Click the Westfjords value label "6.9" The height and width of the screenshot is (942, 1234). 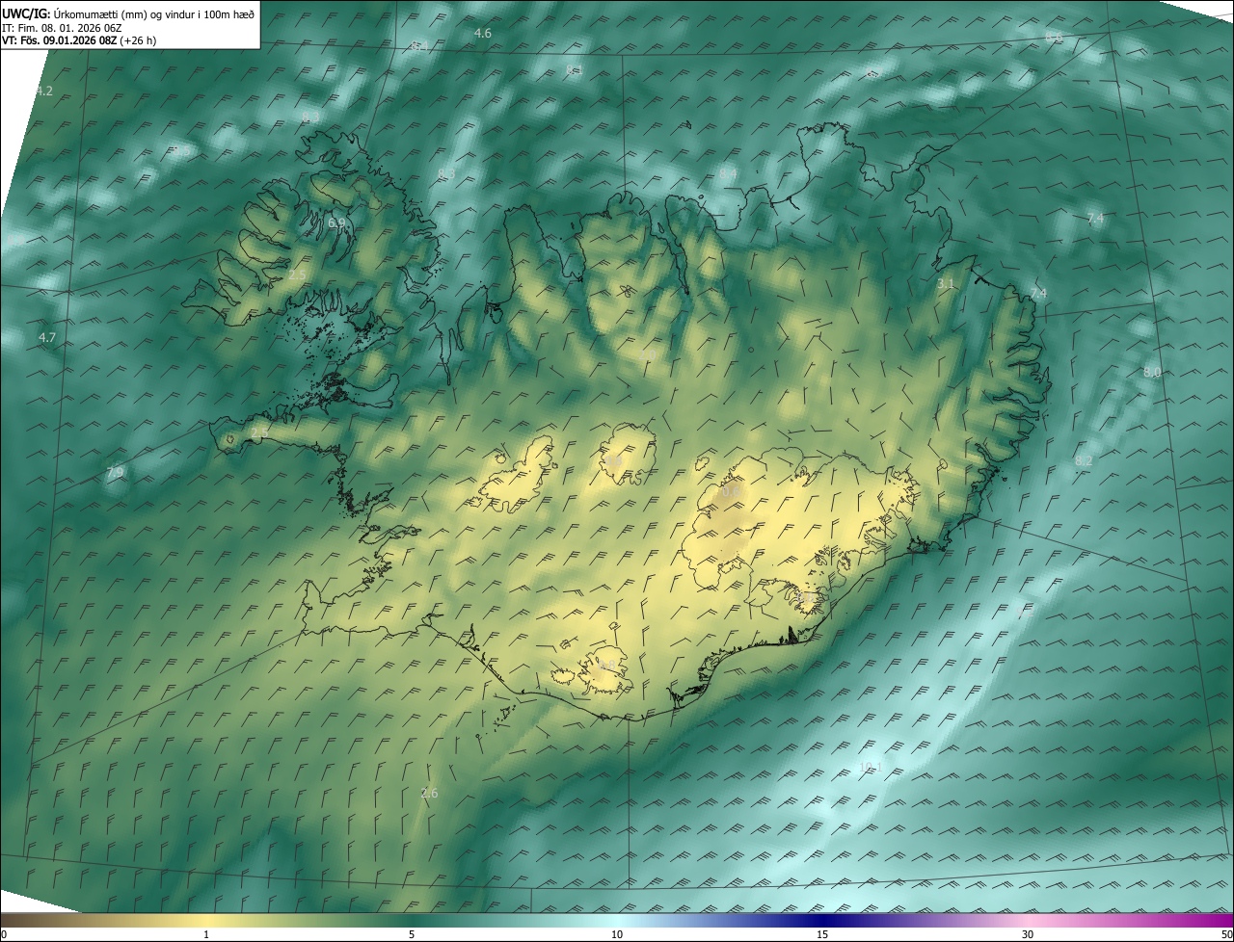pyautogui.click(x=336, y=223)
